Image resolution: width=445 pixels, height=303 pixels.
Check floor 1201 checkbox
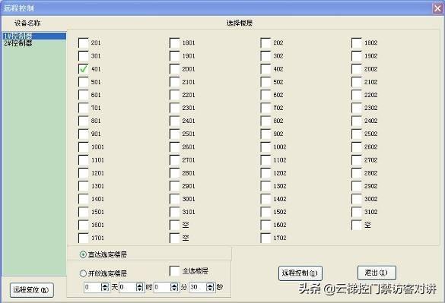click(x=83, y=173)
